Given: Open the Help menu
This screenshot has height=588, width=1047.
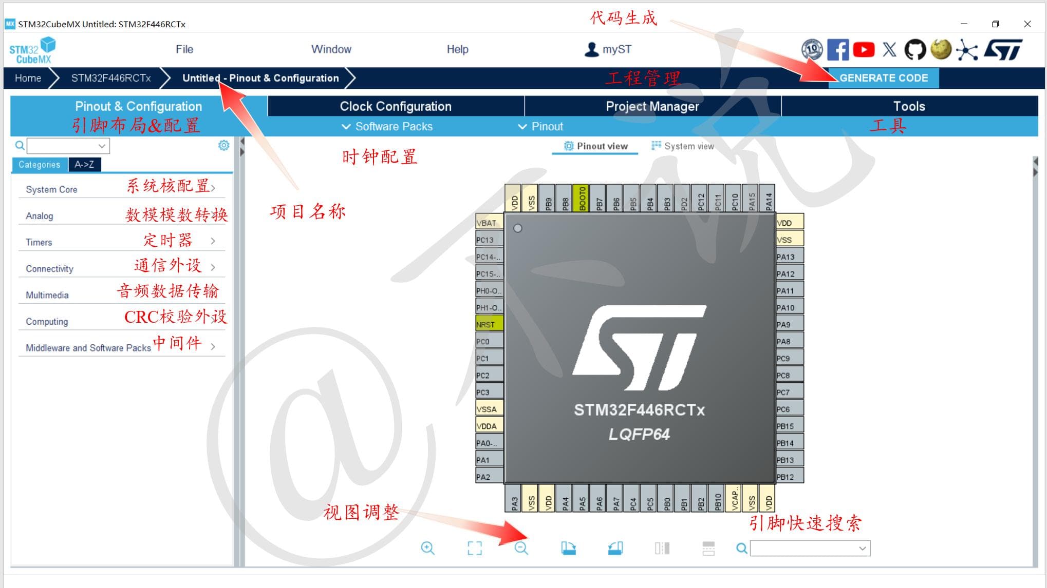Looking at the screenshot, I should (x=457, y=49).
